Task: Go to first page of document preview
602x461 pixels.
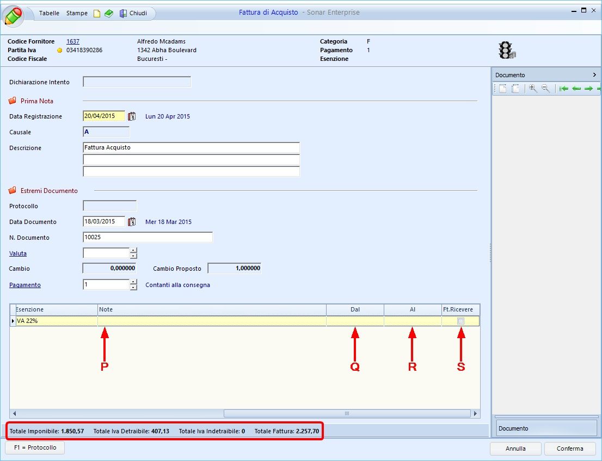Action: (564, 89)
